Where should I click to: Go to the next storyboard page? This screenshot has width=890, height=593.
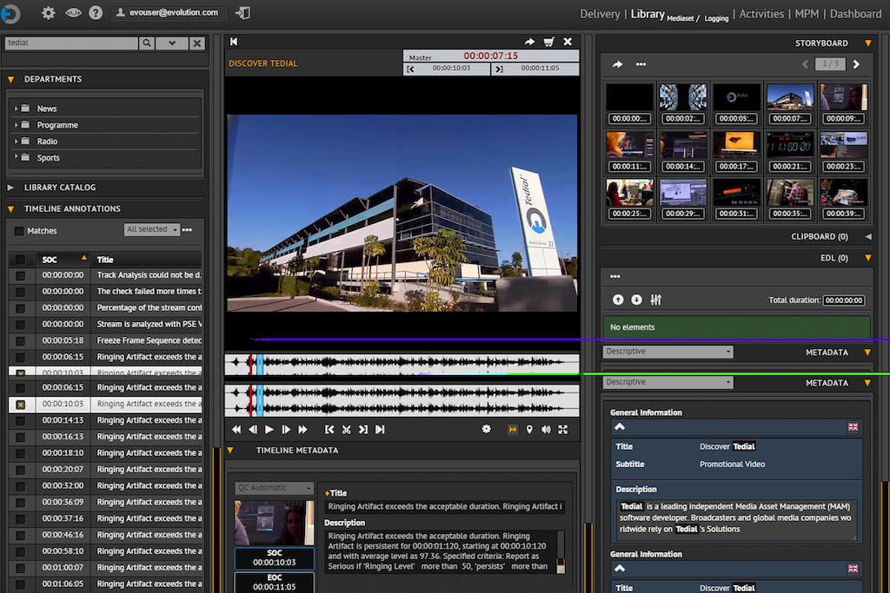856,64
